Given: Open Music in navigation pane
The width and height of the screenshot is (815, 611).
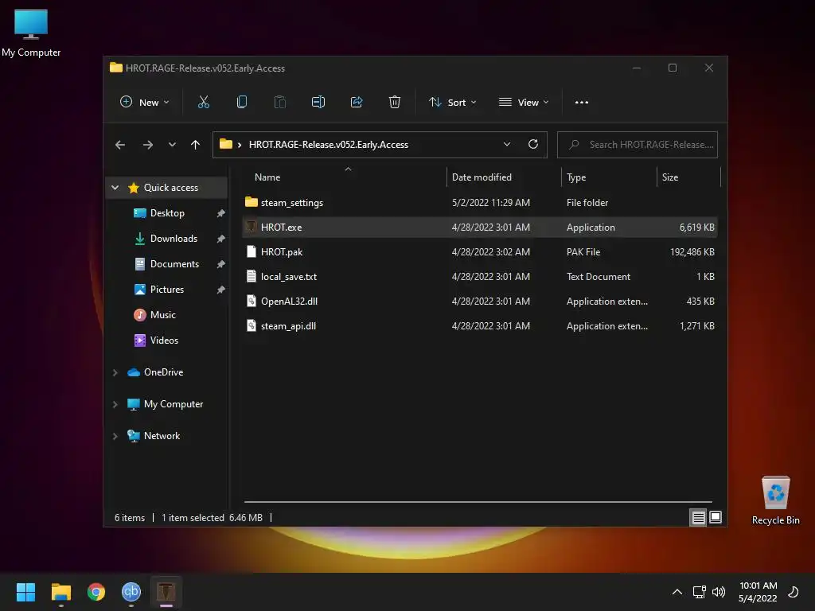Looking at the screenshot, I should click(163, 315).
